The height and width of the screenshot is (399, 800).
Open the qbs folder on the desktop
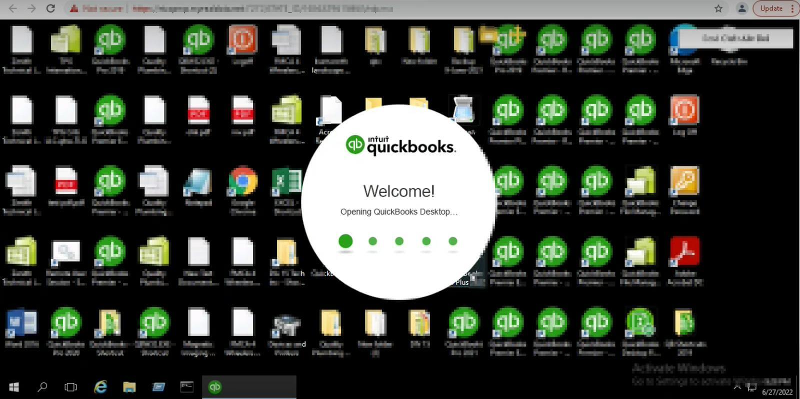(x=375, y=40)
